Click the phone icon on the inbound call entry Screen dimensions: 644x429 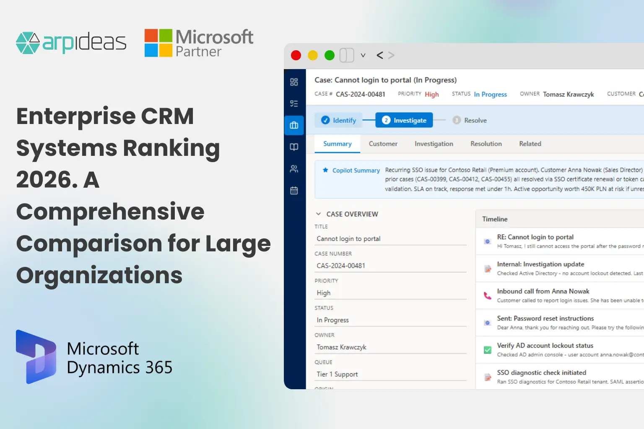click(x=487, y=296)
